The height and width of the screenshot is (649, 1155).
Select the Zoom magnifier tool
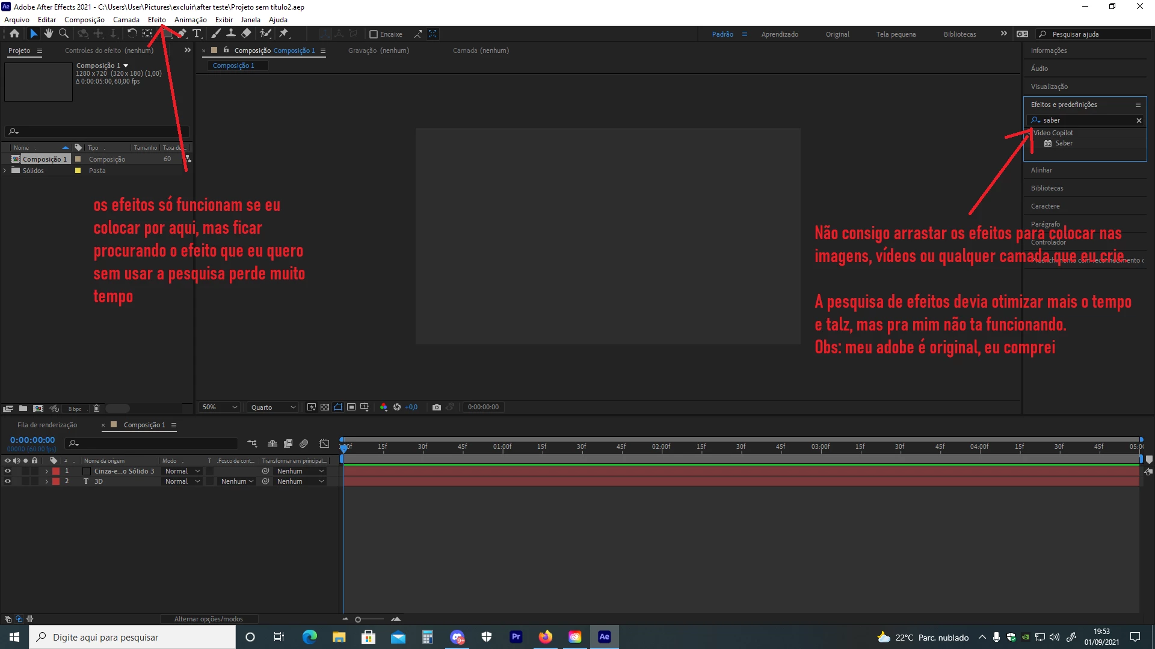[63, 34]
